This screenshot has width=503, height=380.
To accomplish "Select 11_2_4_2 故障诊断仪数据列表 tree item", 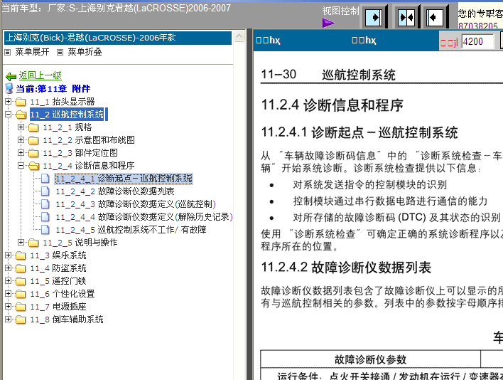I will [115, 191].
